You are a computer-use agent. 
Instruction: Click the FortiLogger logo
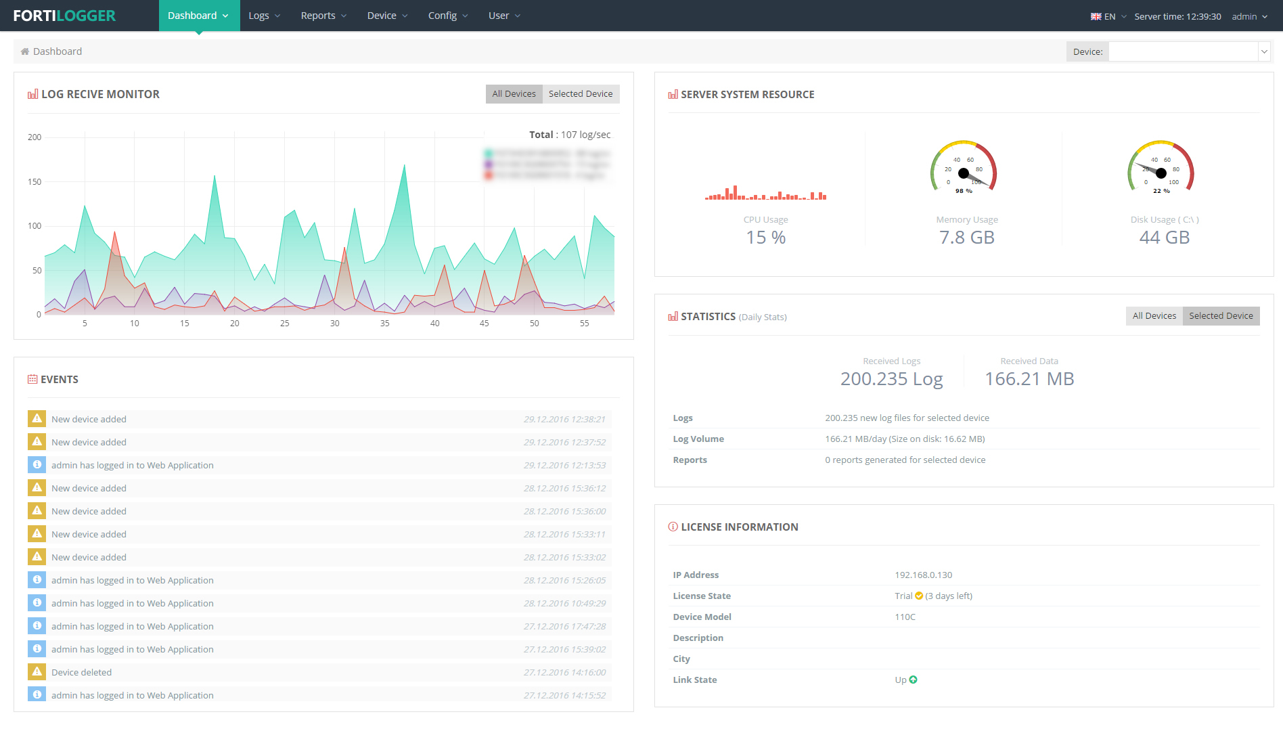pyautogui.click(x=64, y=16)
